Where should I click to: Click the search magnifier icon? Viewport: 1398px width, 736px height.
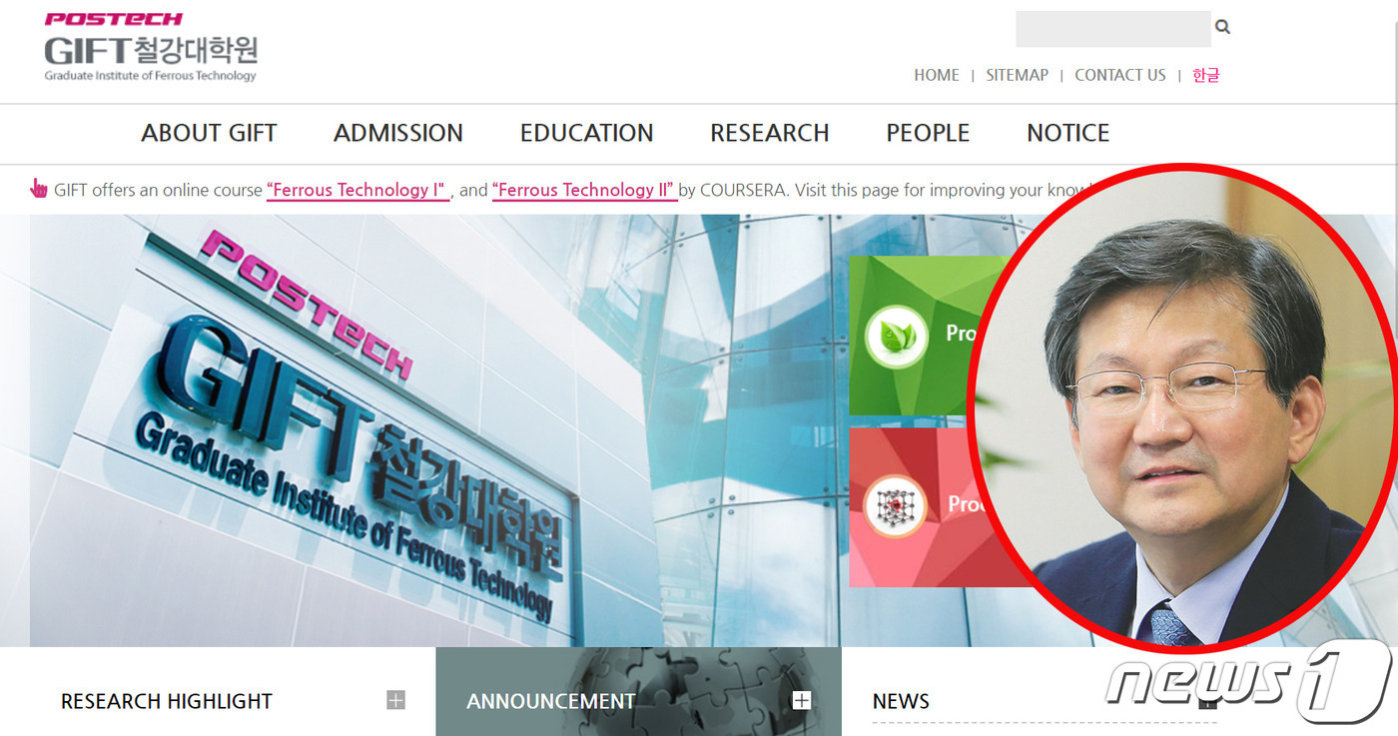point(1222,27)
